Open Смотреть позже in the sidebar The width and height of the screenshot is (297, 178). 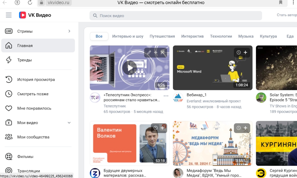point(38,94)
